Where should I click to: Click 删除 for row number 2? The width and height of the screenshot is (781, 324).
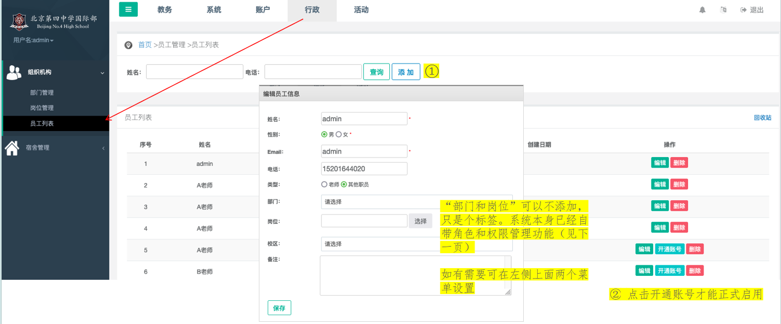tap(679, 184)
